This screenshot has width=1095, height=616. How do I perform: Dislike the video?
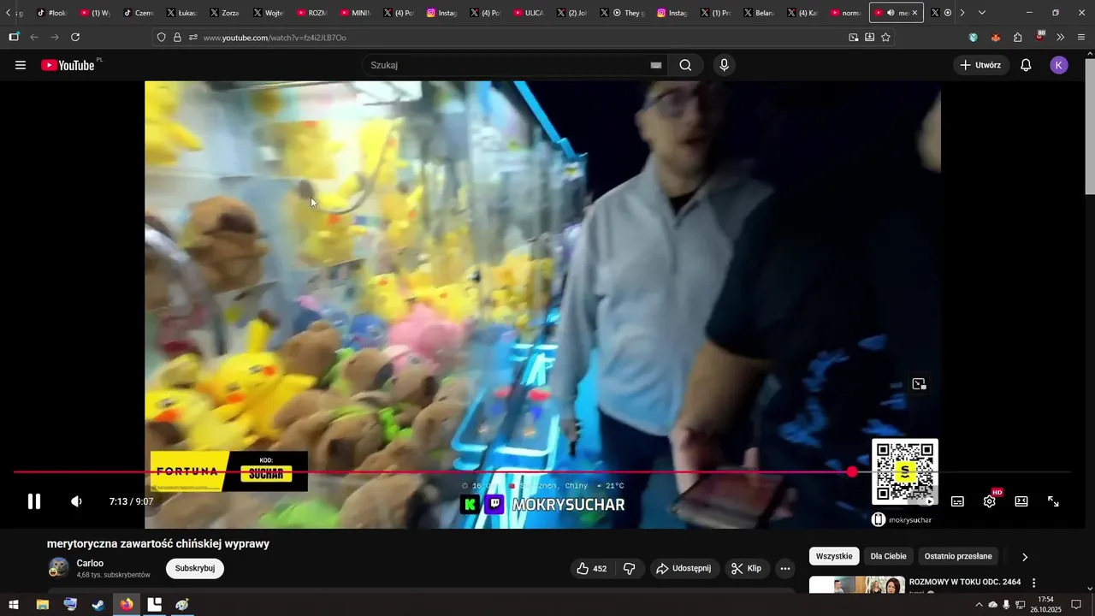point(630,568)
